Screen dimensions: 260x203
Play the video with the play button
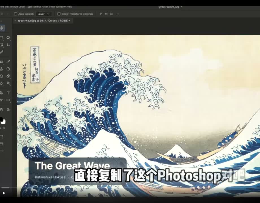[x=4, y=193]
